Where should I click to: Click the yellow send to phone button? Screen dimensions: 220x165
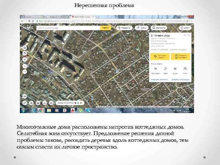point(181,57)
